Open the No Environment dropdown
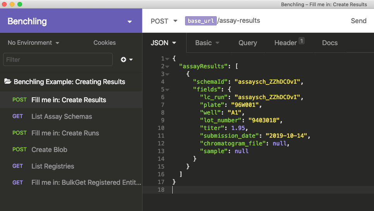Viewport: 374px width, 211px height. pos(33,43)
